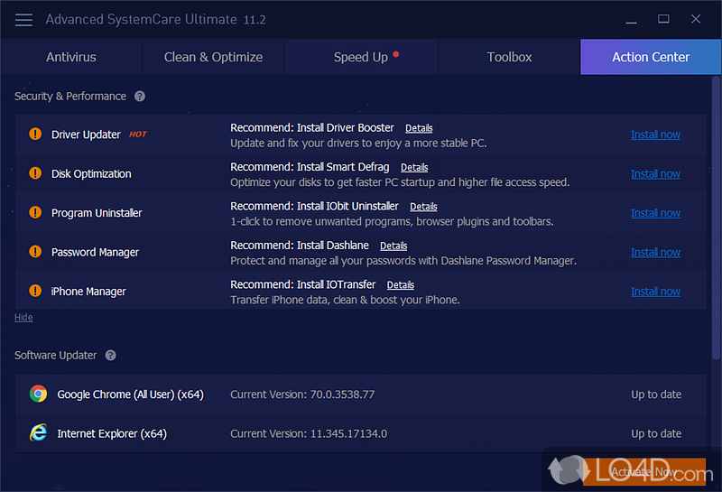
Task: Select Program Uninstaller row label
Action: pyautogui.click(x=97, y=213)
